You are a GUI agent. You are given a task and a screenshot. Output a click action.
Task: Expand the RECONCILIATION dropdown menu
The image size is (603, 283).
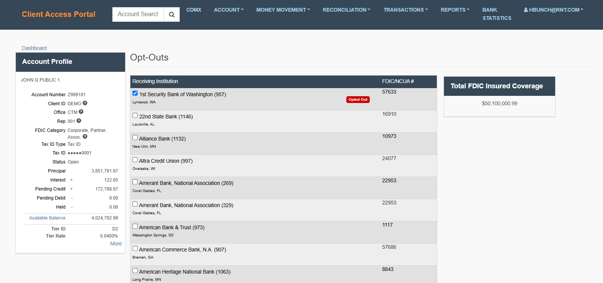(346, 10)
